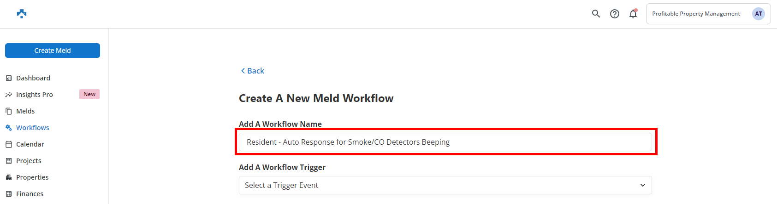Viewport: 777px width, 204px height.
Task: Expand the Select a Trigger Event dropdown
Action: (445, 185)
